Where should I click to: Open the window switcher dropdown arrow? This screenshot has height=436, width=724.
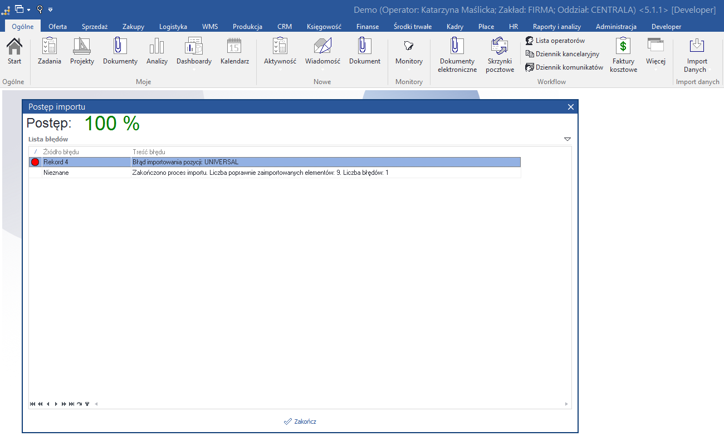[28, 9]
